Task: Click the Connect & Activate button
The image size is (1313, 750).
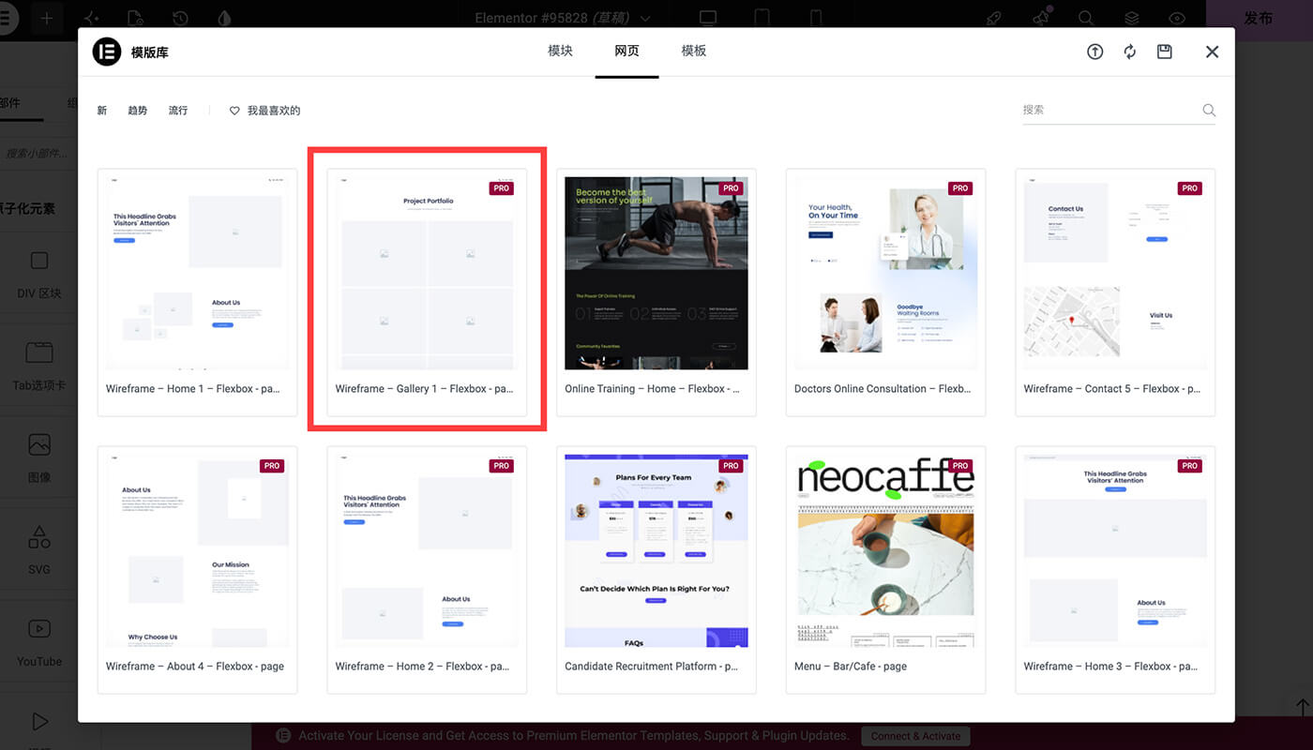Action: click(x=915, y=736)
